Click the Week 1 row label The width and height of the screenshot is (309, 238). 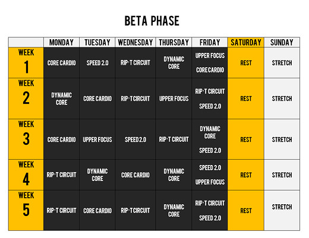26,62
